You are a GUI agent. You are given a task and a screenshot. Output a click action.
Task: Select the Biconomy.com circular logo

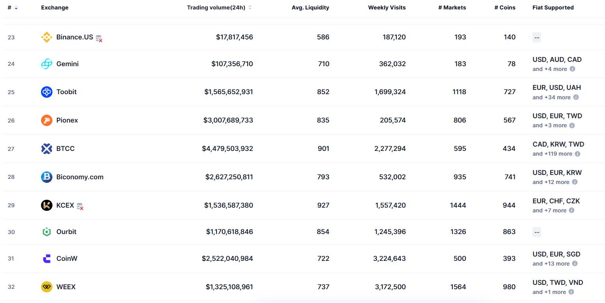click(x=47, y=177)
